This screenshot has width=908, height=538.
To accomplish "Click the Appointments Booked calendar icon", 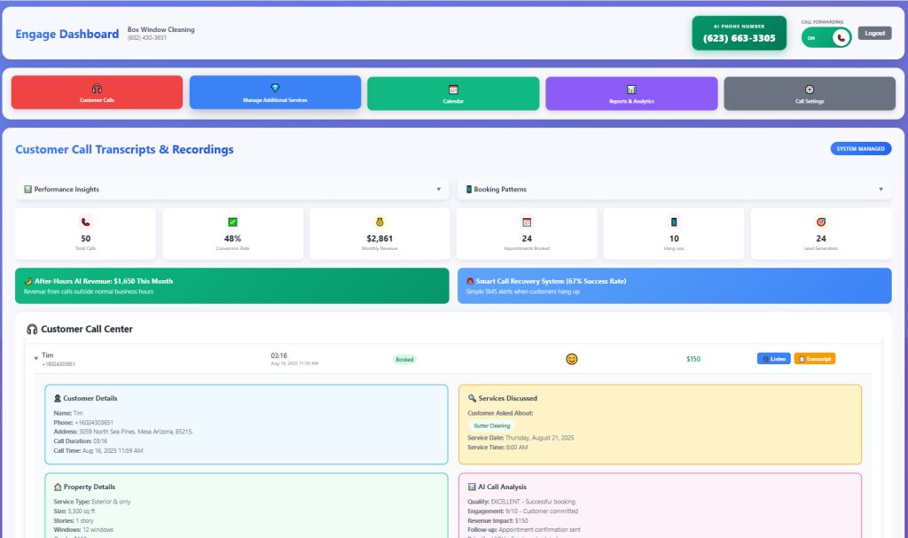I will (x=527, y=222).
